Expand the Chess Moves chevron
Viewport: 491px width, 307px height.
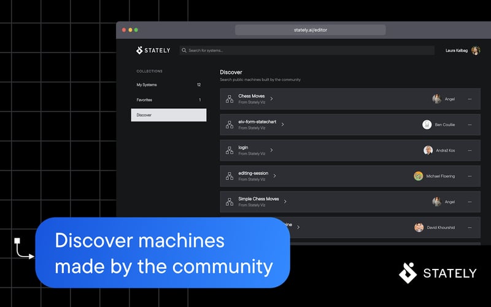271,99
